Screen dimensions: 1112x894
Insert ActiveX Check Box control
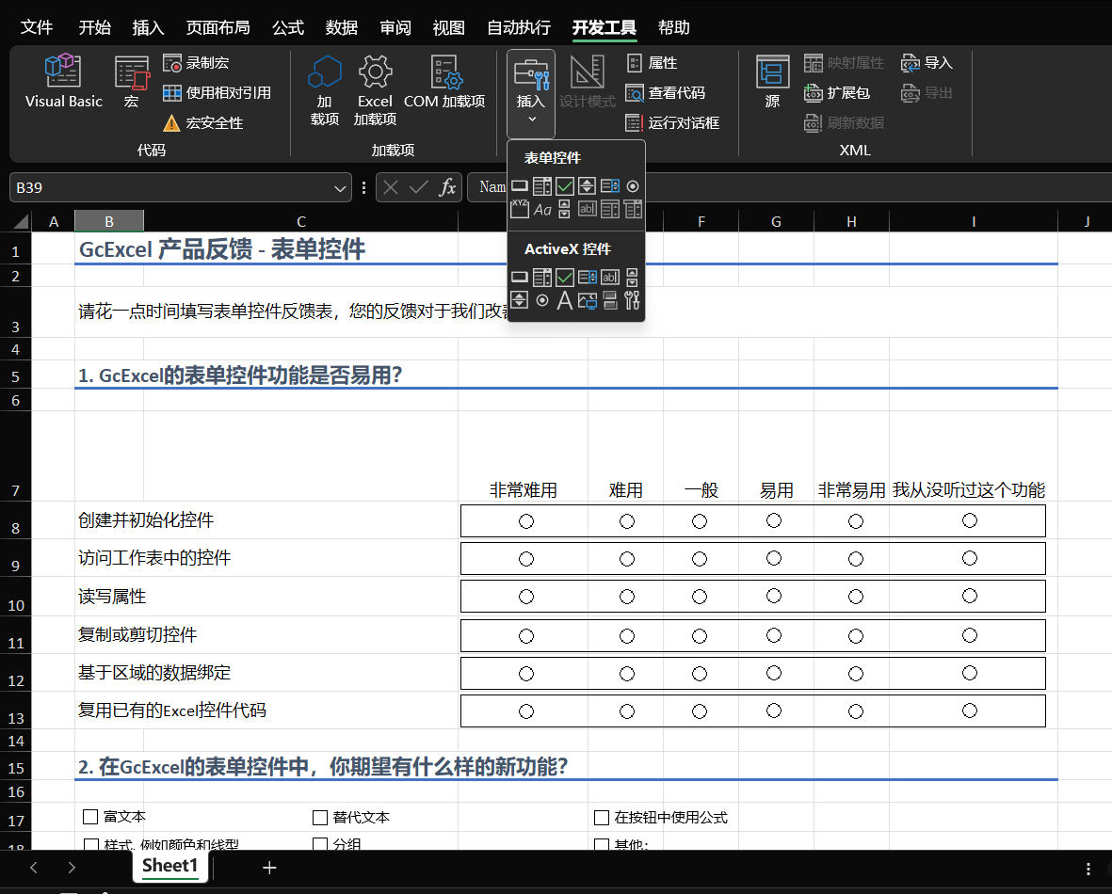pyautogui.click(x=565, y=278)
